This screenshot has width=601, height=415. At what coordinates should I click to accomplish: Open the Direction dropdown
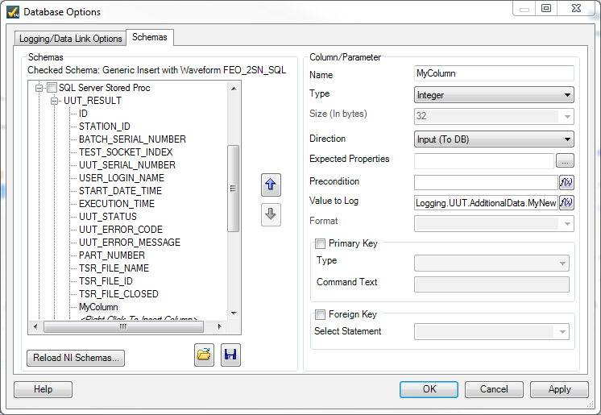tap(493, 139)
